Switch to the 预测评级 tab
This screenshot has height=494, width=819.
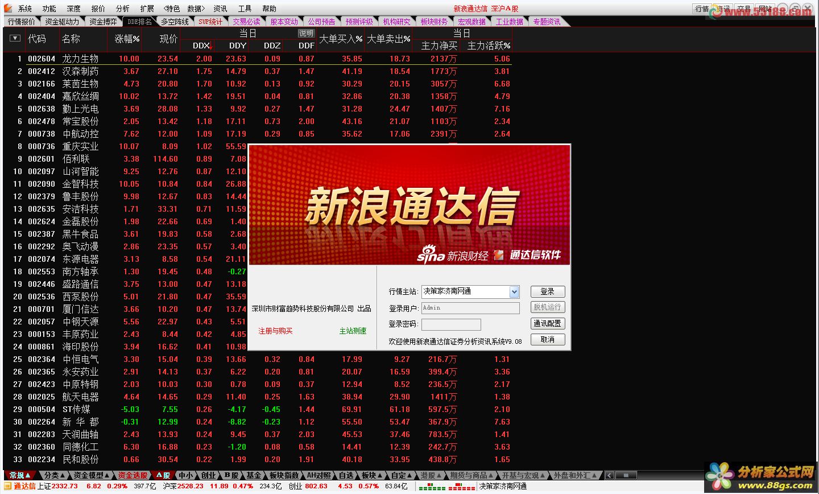359,22
